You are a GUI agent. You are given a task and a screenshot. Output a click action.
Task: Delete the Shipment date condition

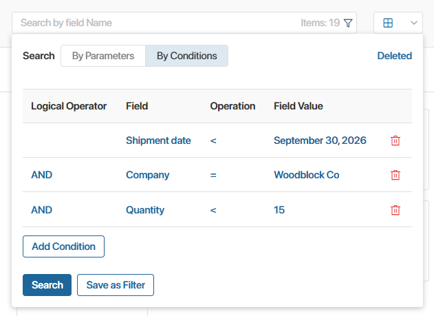(x=395, y=140)
